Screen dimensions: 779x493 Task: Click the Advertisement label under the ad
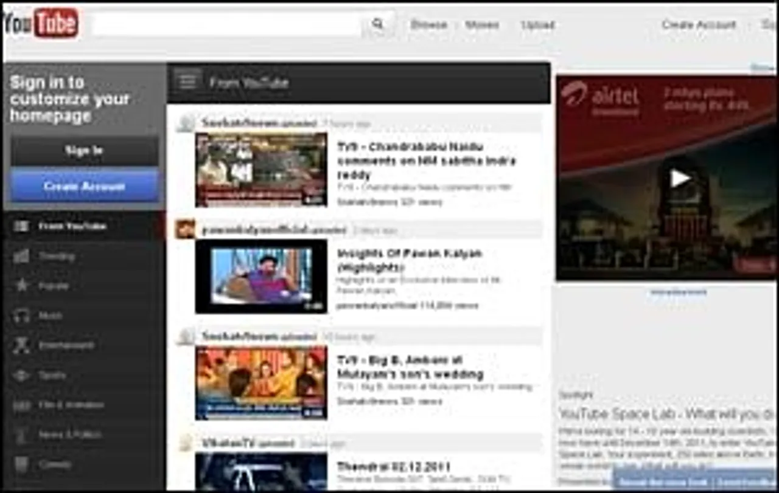tap(679, 292)
